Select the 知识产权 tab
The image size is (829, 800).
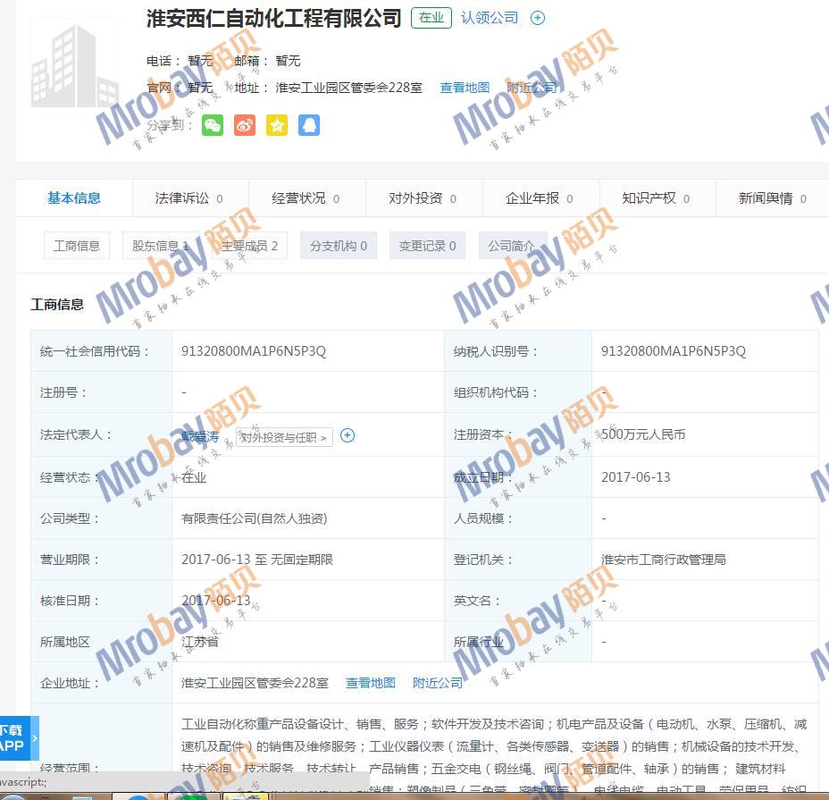point(656,198)
